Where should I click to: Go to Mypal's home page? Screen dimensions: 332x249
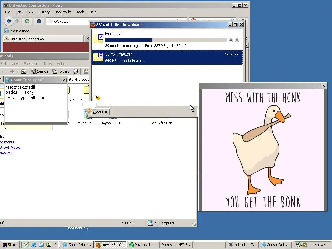(x=39, y=21)
